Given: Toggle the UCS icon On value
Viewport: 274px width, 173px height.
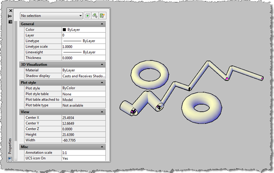Looking at the screenshot, I should coord(83,158).
